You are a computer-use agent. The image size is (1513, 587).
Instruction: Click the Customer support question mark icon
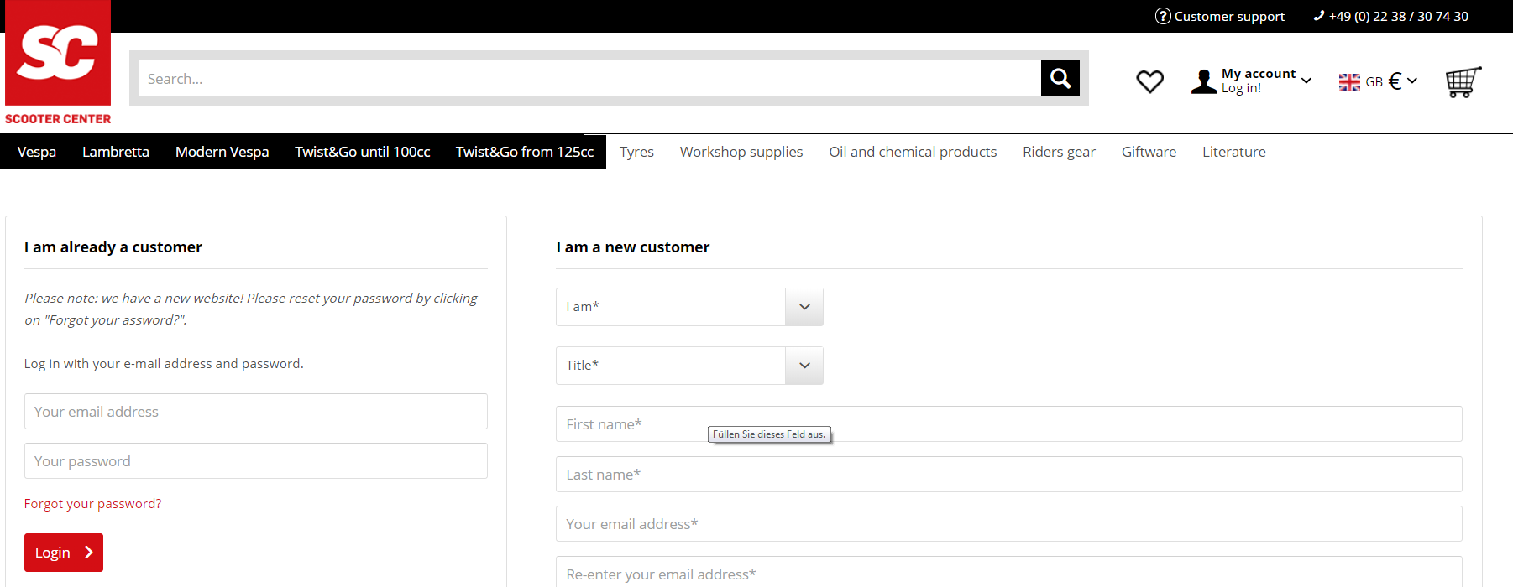tap(1163, 16)
